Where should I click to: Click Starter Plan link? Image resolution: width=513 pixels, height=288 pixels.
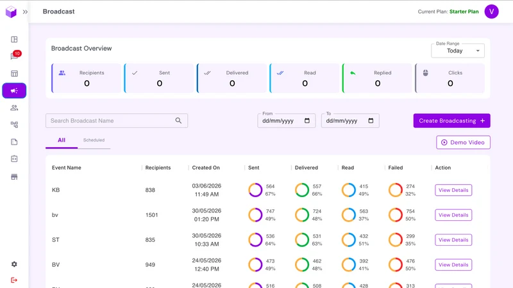tap(464, 12)
